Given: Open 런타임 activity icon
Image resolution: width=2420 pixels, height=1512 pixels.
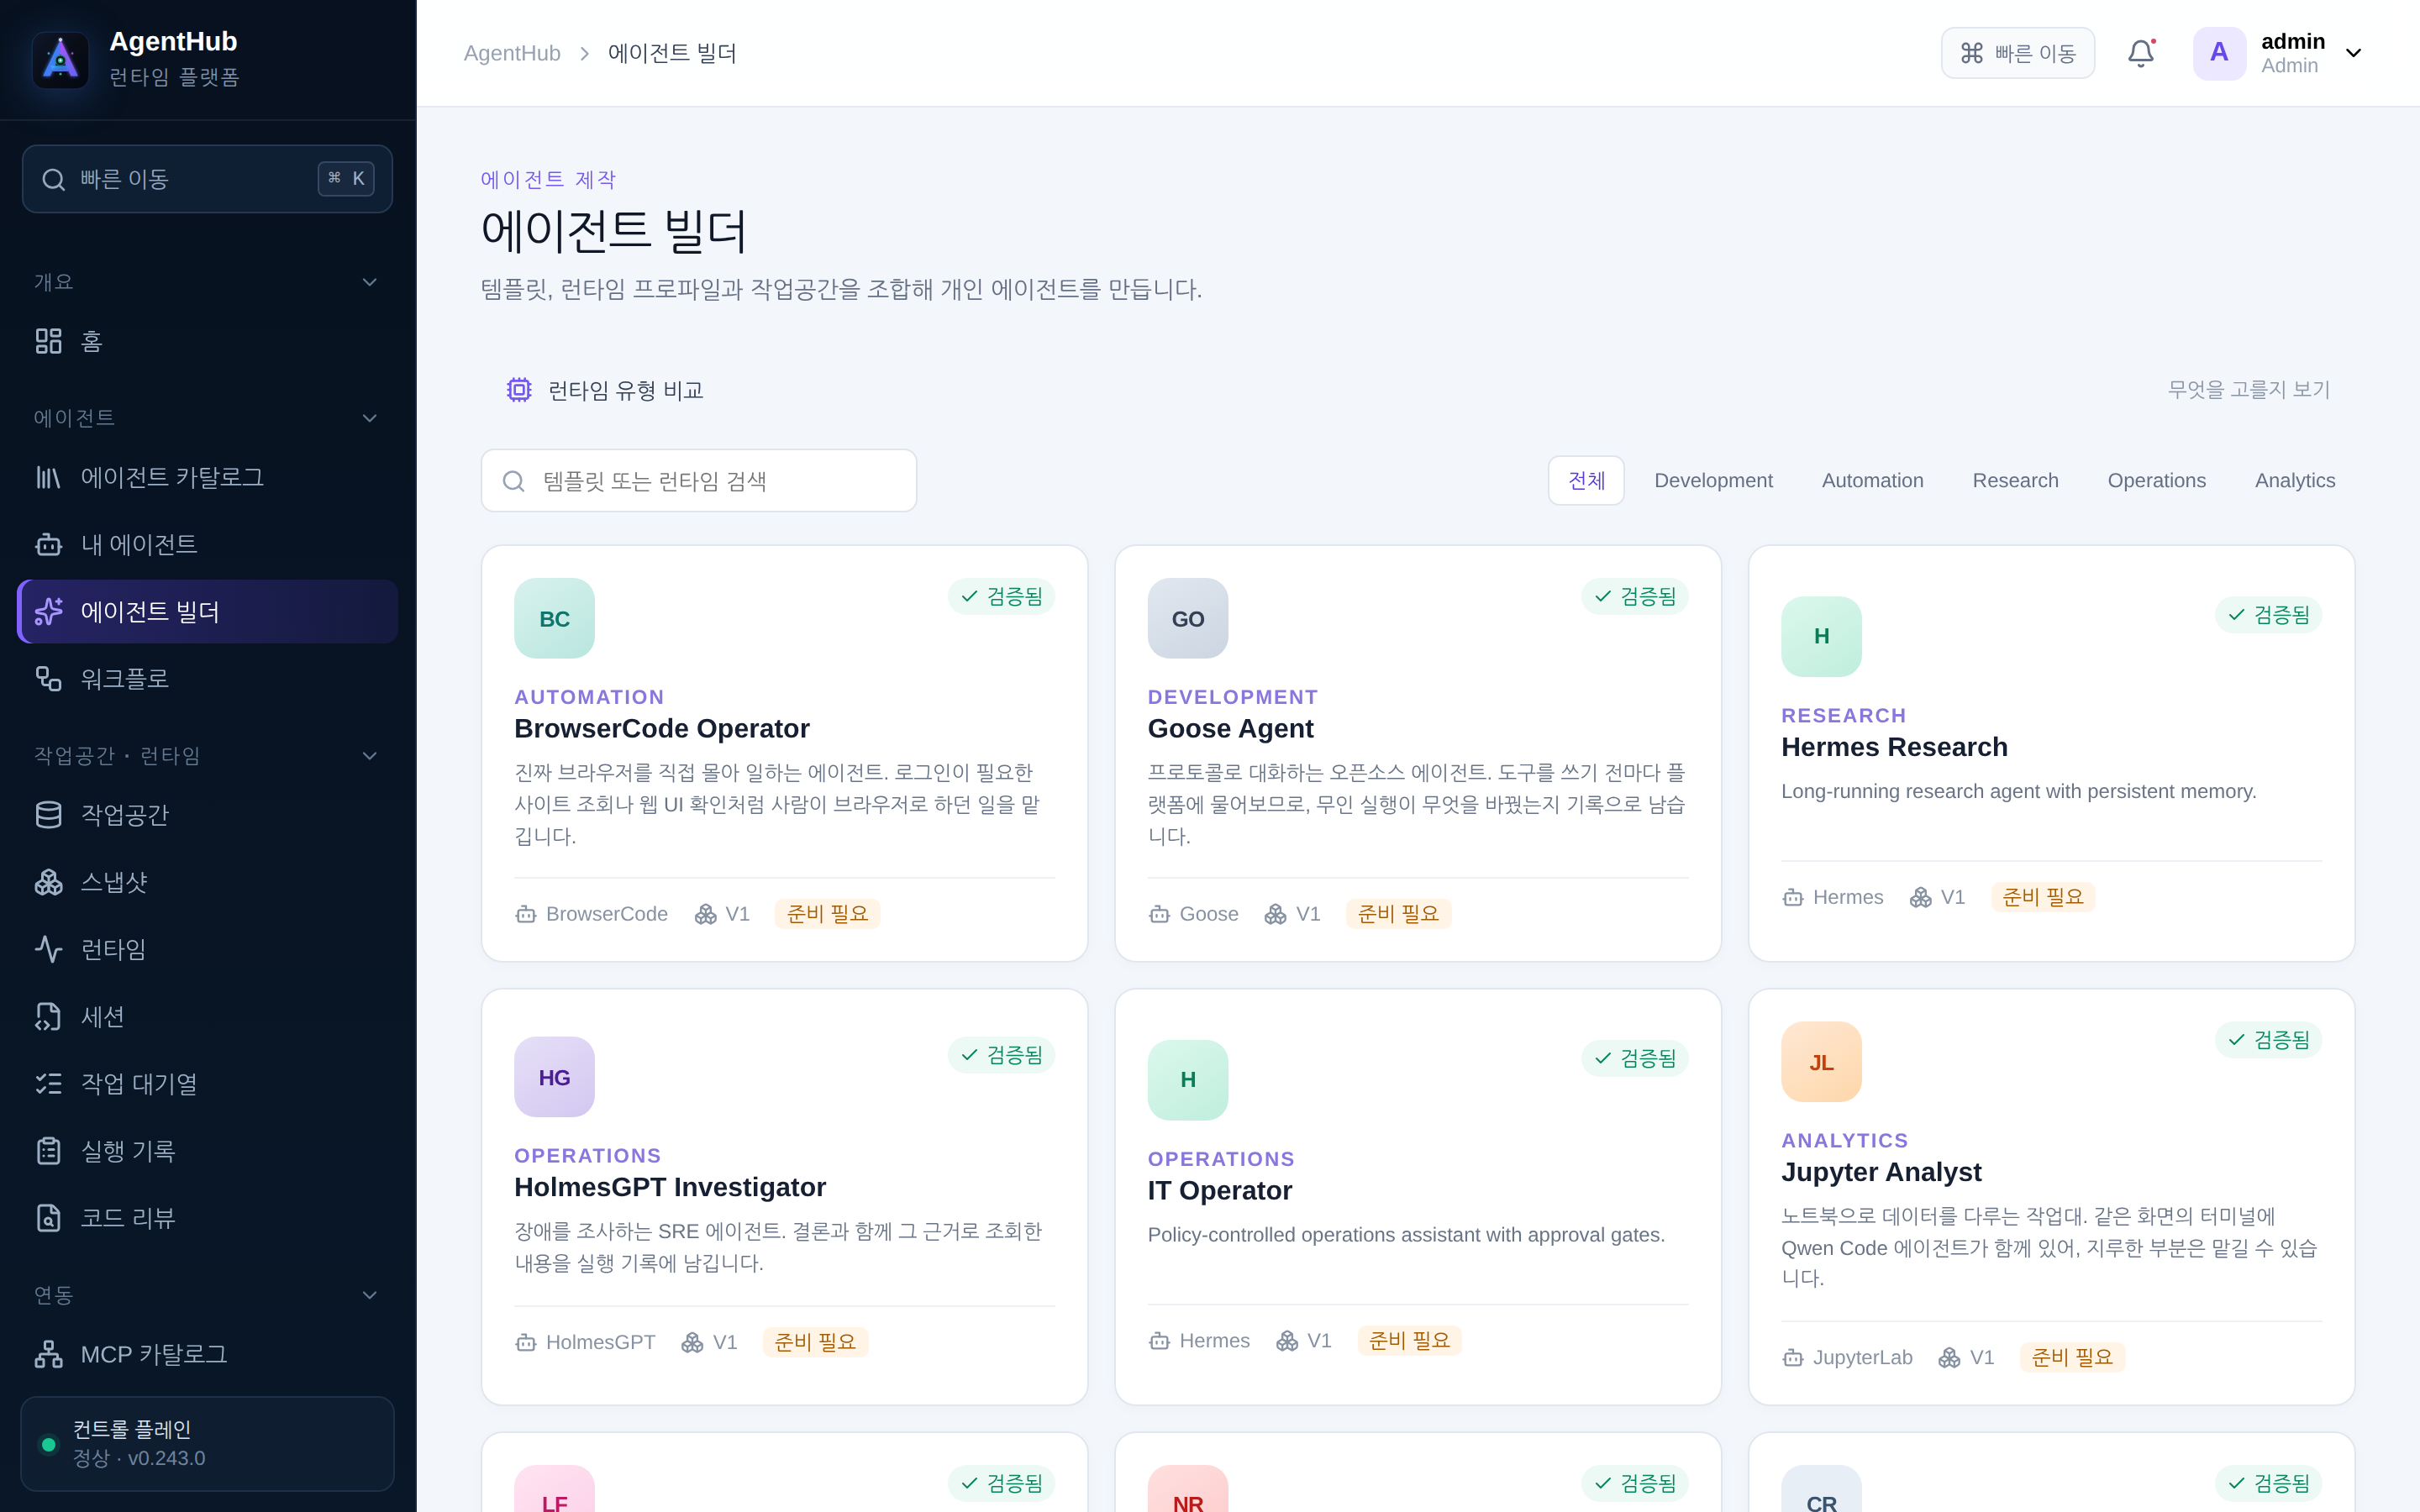Looking at the screenshot, I should (48, 948).
